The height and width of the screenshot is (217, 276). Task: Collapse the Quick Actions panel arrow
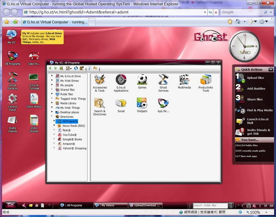tap(270, 70)
